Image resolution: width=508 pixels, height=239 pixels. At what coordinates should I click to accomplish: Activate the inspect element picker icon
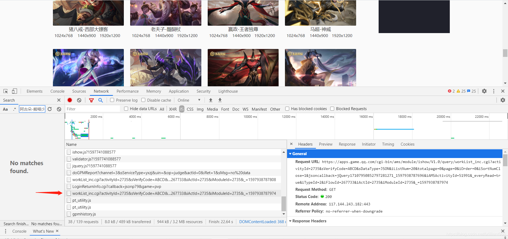point(6,91)
